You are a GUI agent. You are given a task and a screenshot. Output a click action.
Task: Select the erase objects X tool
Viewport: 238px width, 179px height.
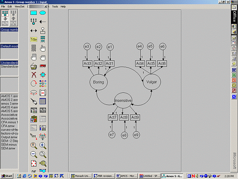pos(34,75)
